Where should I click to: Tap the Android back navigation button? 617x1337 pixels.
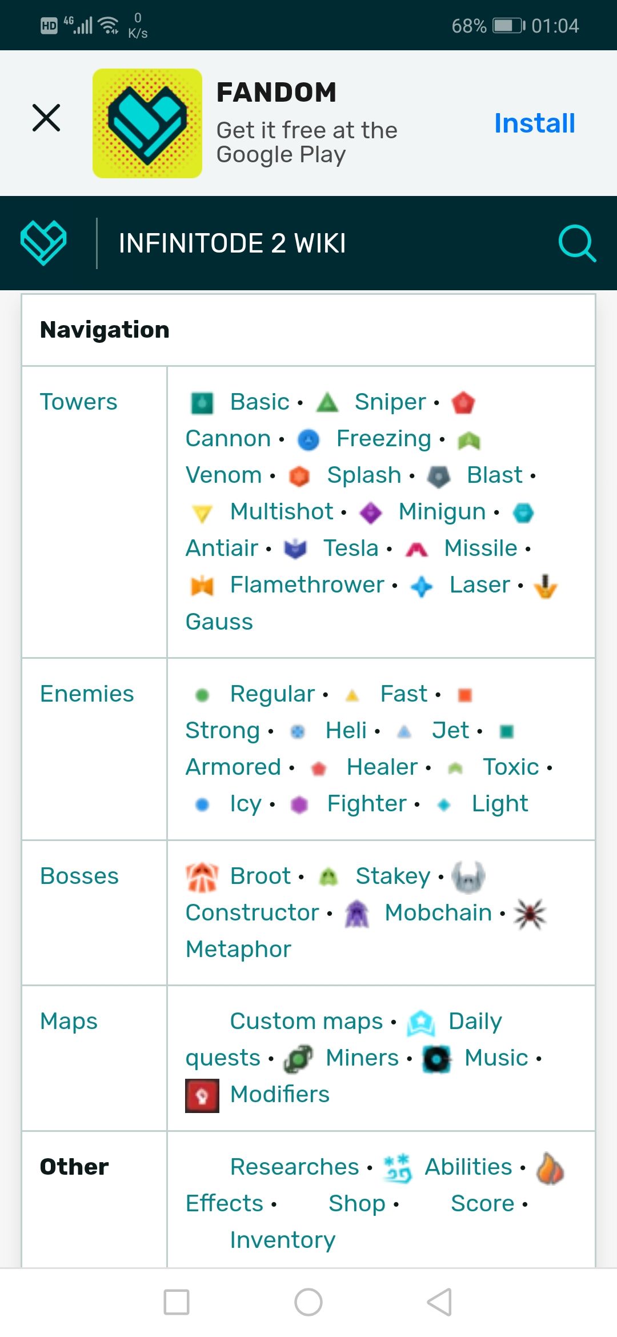pyautogui.click(x=440, y=1302)
